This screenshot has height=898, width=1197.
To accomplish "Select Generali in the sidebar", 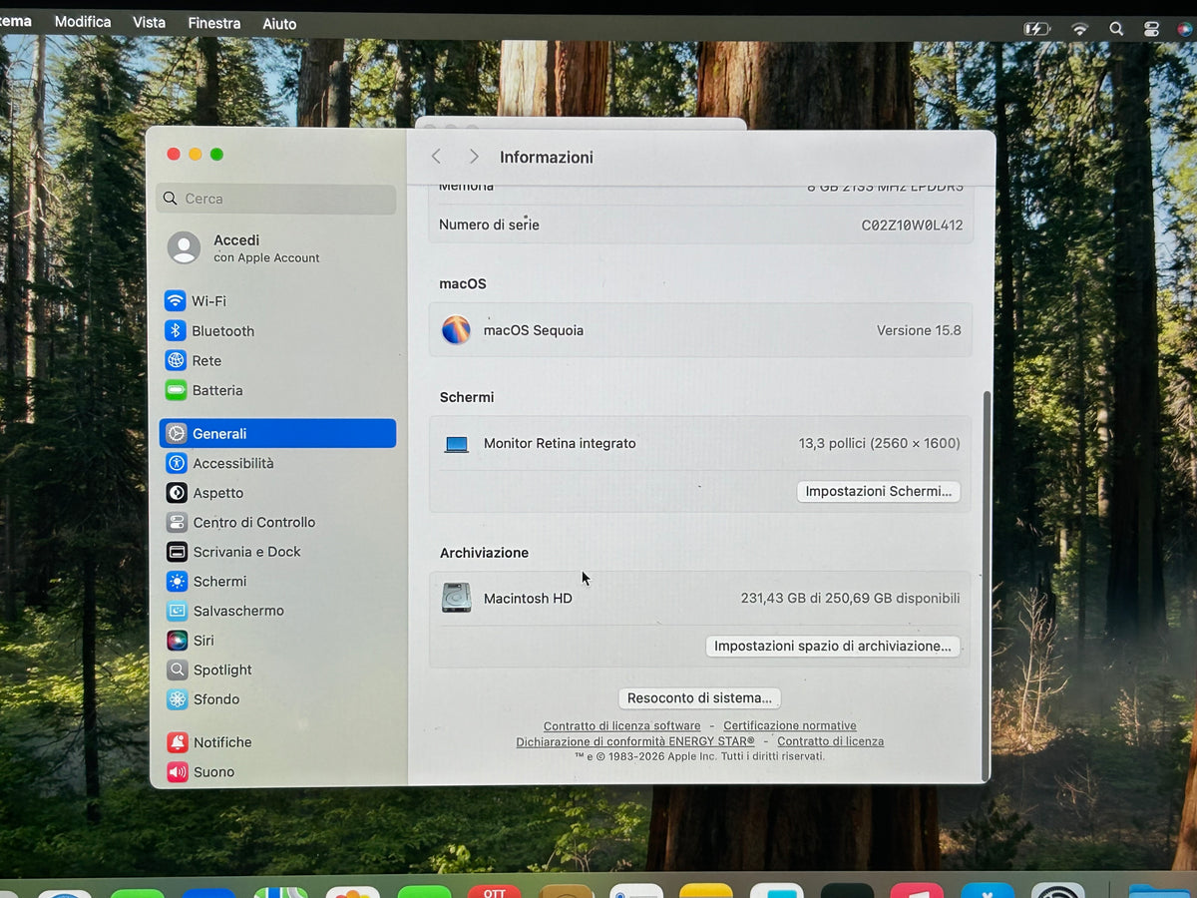I will [x=277, y=433].
